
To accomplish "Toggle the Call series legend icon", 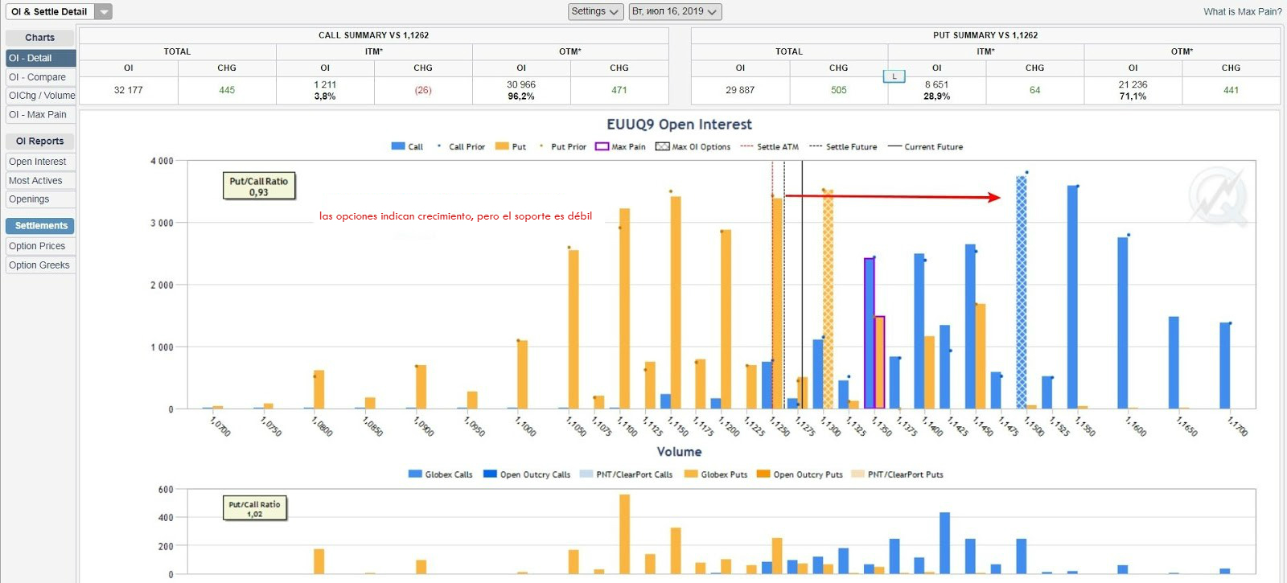I will [397, 146].
